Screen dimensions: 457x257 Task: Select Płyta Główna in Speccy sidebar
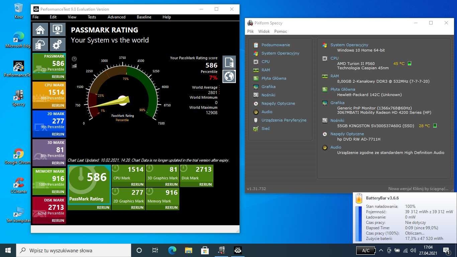[x=274, y=78]
